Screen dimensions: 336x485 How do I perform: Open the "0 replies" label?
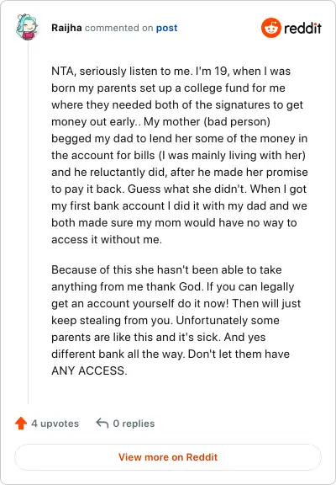tap(134, 424)
